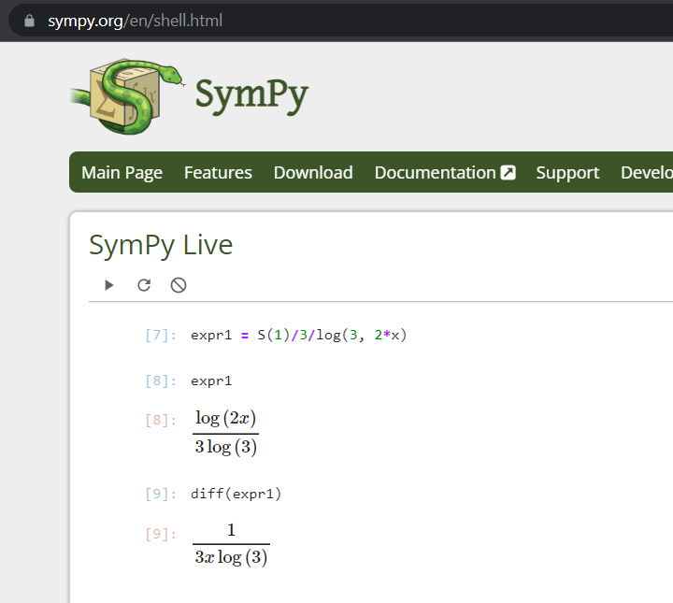Open the Support navigation item
673x603 pixels.
(x=567, y=173)
